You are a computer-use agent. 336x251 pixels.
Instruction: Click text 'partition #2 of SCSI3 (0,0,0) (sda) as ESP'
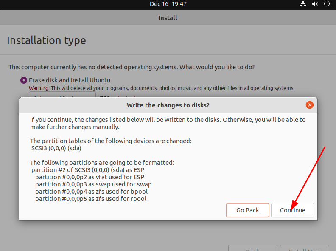click(x=88, y=170)
